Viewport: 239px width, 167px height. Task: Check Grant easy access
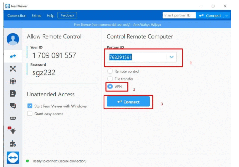[30, 114]
